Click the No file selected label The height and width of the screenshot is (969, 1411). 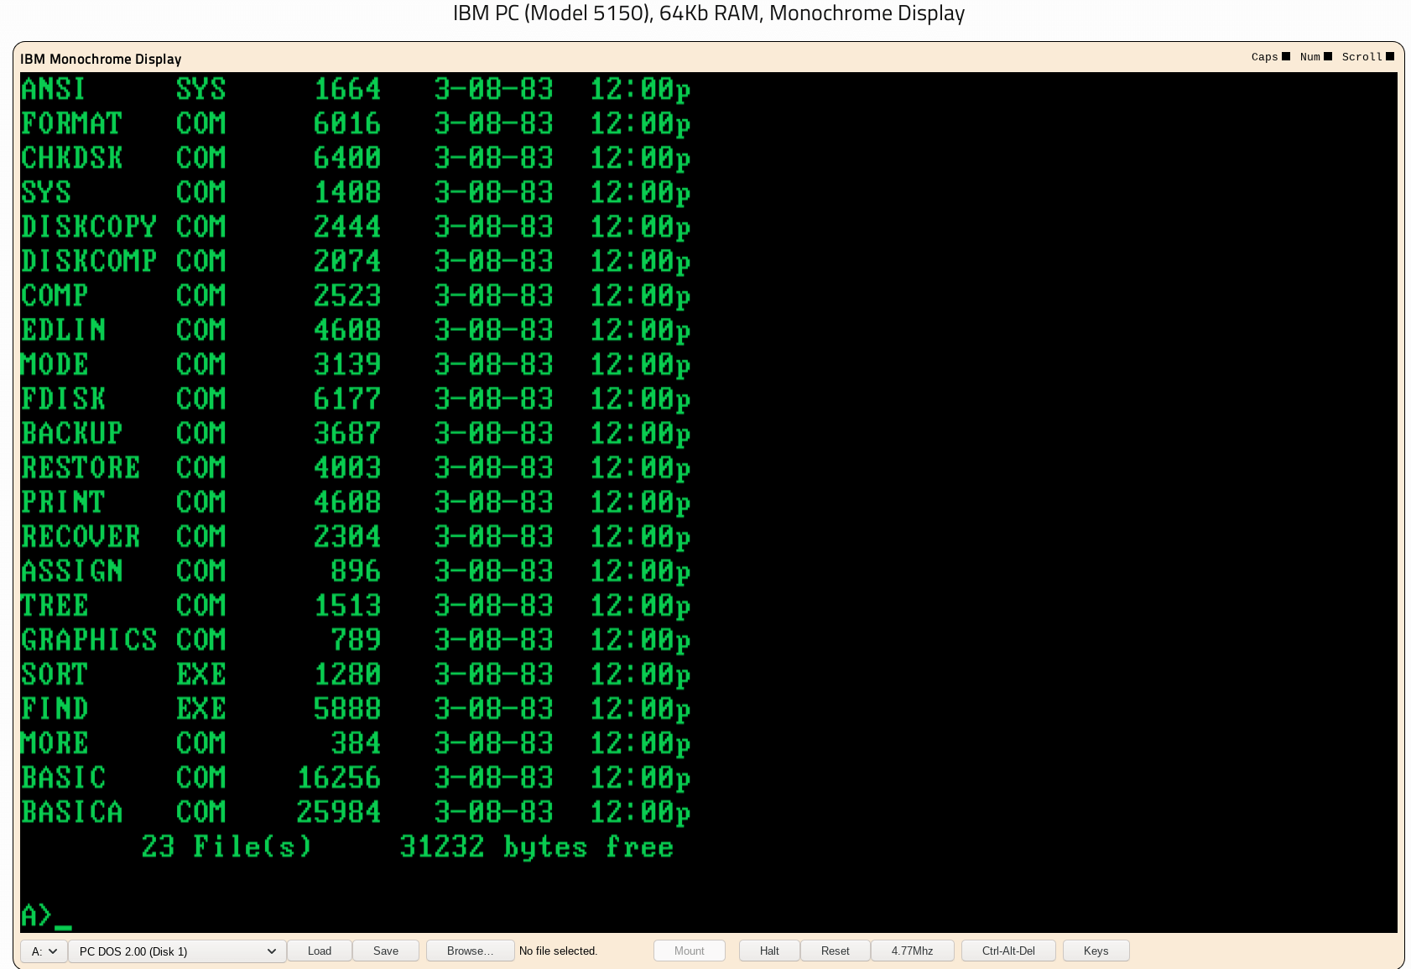coord(559,951)
